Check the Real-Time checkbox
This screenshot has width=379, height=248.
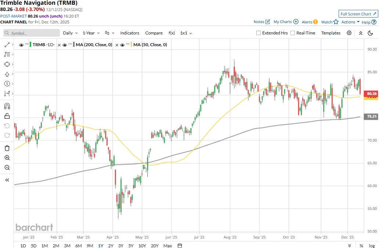coord(293,33)
